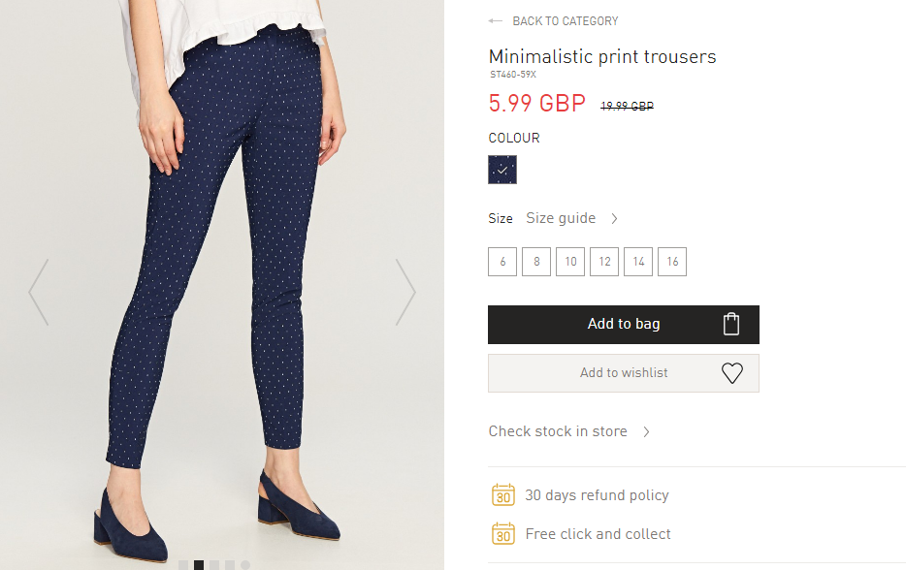Click the heart icon on Add to wishlist
Image resolution: width=906 pixels, height=570 pixels.
(732, 373)
